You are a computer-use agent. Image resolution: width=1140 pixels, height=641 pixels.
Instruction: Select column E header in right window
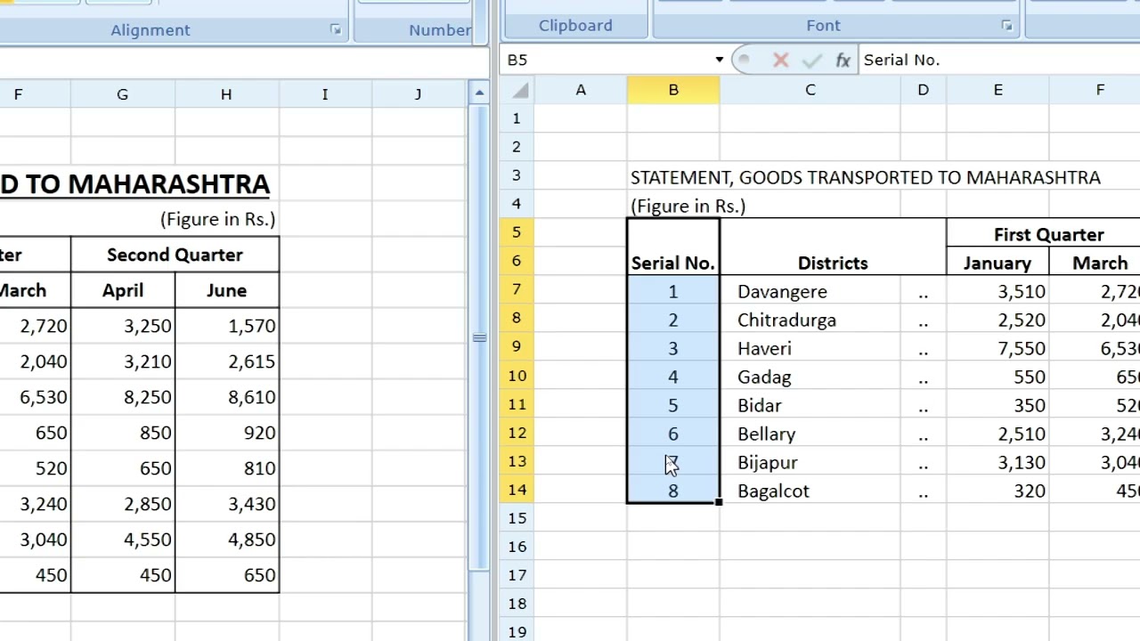coord(997,90)
